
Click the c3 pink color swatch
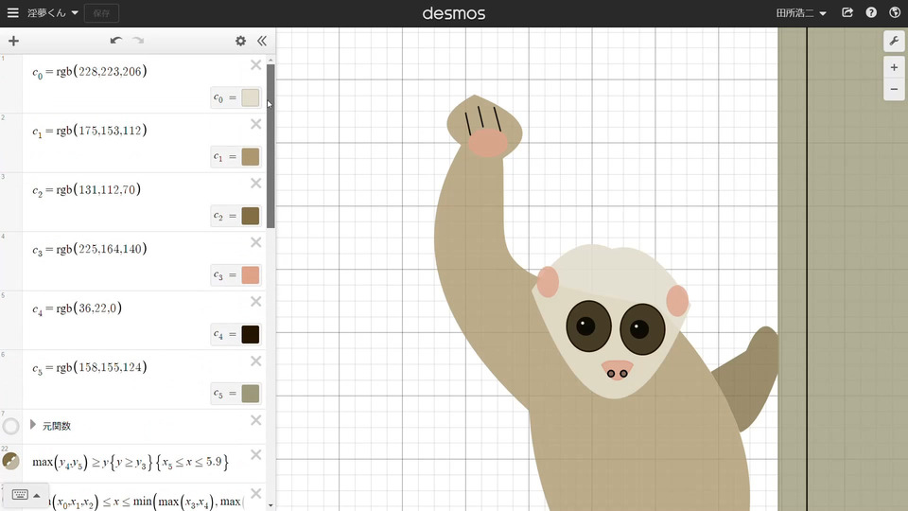coord(250,275)
